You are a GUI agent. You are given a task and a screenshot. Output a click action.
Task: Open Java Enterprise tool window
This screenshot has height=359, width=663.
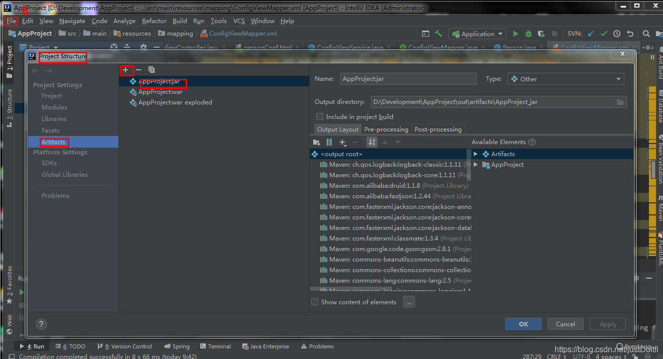(x=266, y=346)
